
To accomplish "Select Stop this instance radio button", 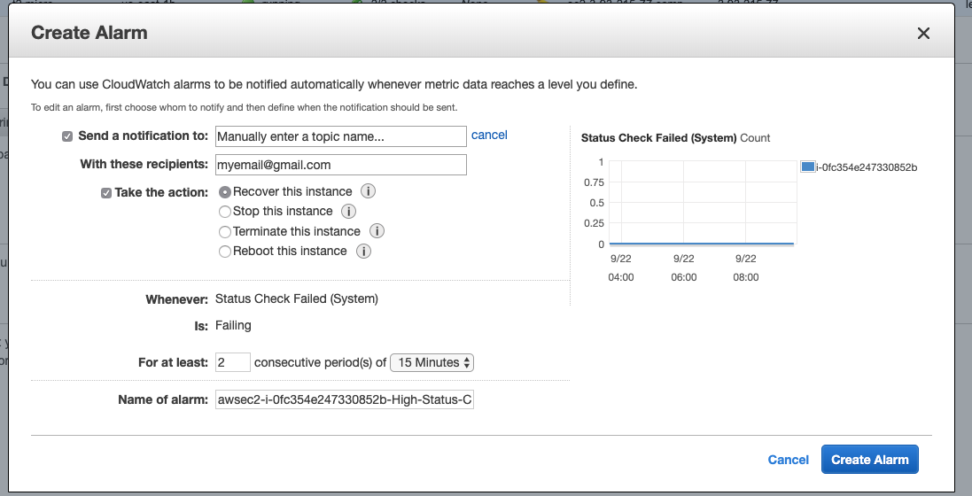I will (225, 212).
